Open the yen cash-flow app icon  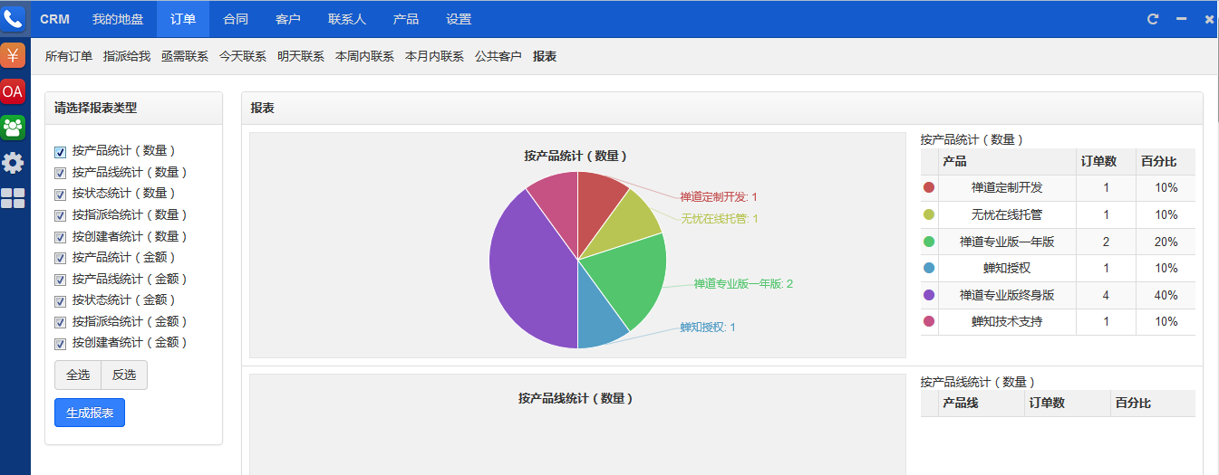click(13, 55)
